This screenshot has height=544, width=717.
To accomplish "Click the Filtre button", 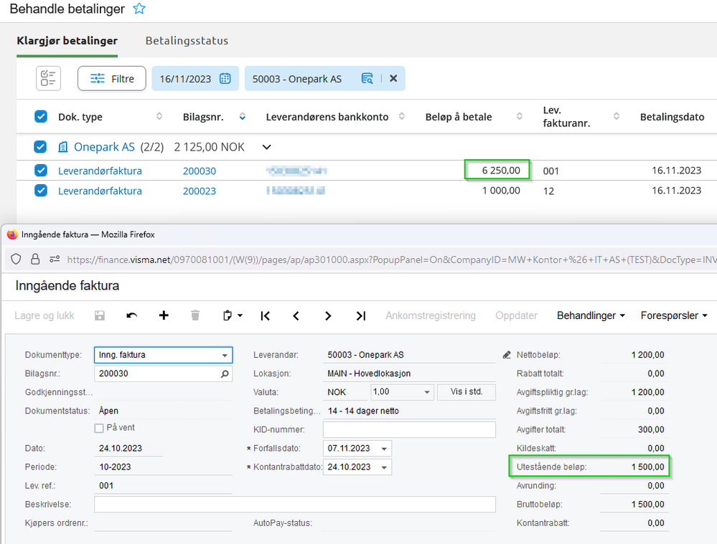I will 112,79.
